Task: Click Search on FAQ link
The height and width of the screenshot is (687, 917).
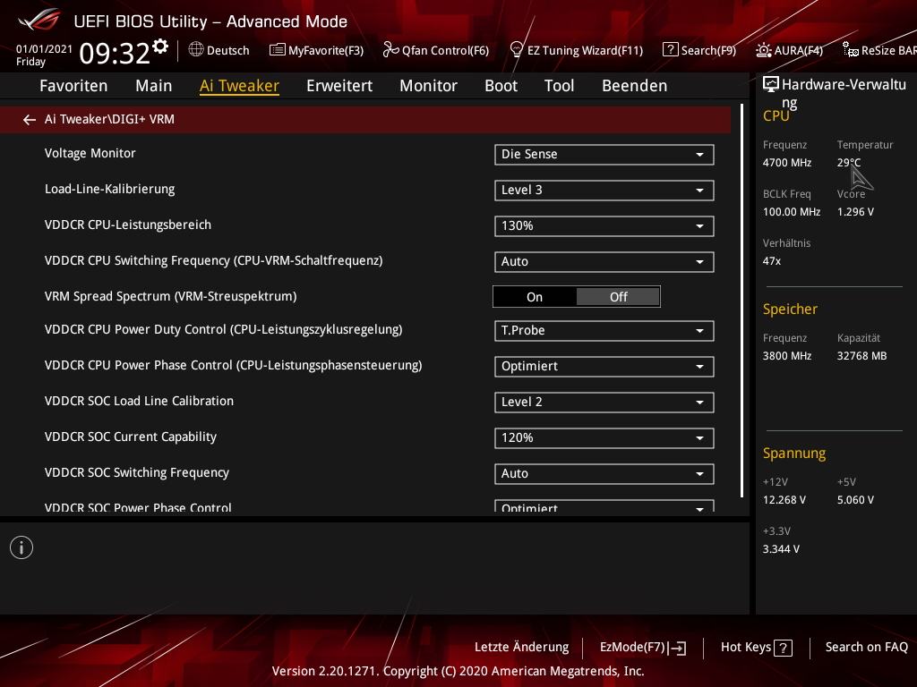Action: (867, 648)
